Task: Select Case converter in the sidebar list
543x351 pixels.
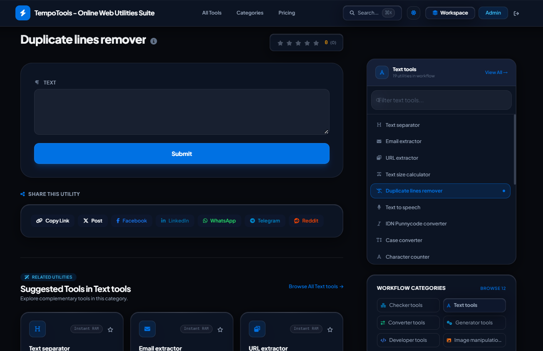Action: pyautogui.click(x=441, y=240)
